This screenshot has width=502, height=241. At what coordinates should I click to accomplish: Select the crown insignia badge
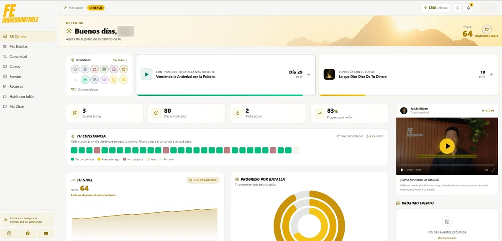click(x=123, y=69)
